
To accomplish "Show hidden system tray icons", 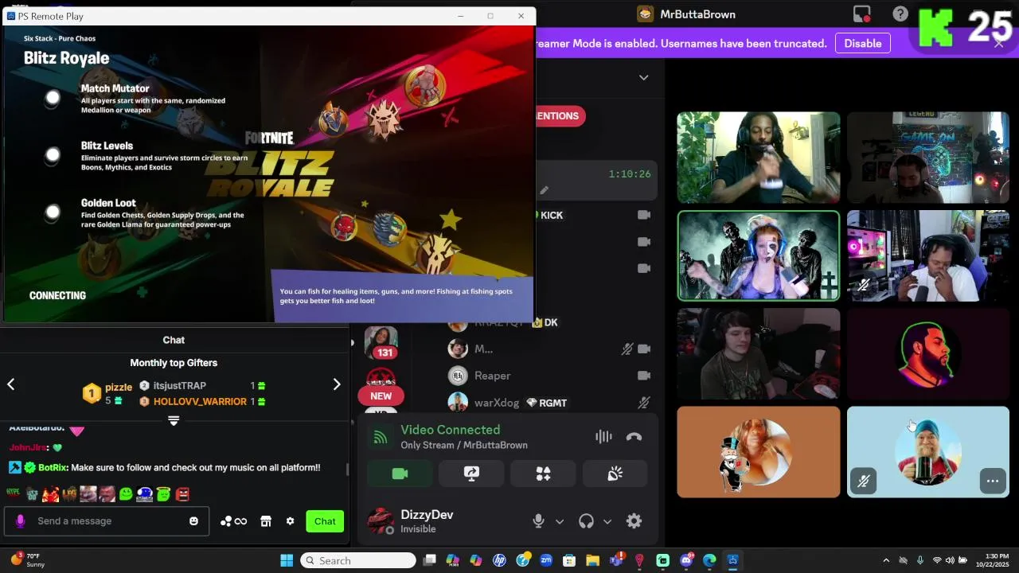I will coord(886,560).
